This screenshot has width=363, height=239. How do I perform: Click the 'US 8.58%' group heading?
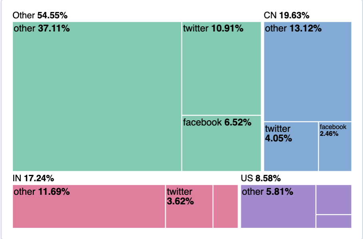coord(261,178)
